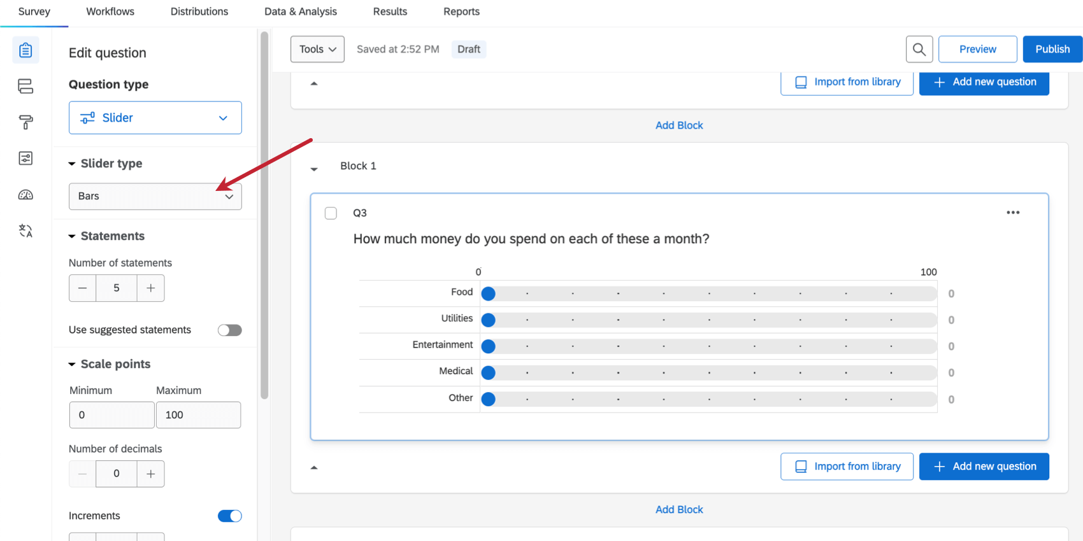
Task: Open the Translations sidebar icon
Action: pyautogui.click(x=25, y=230)
